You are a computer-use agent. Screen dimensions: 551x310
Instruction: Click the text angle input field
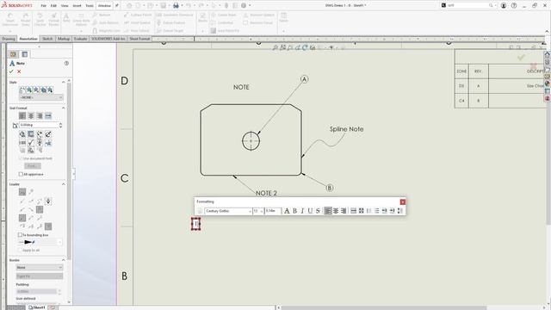pyautogui.click(x=39, y=125)
